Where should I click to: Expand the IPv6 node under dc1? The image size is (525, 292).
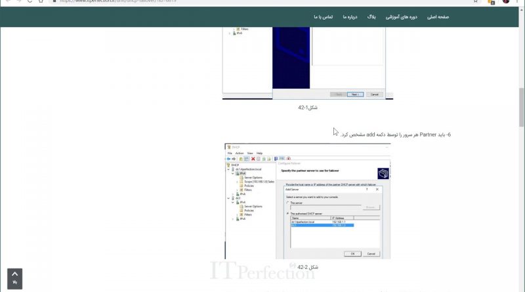(x=233, y=194)
